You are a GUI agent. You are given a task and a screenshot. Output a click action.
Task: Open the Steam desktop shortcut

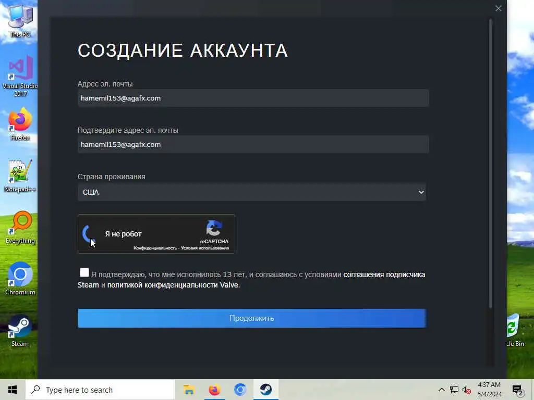tap(20, 331)
